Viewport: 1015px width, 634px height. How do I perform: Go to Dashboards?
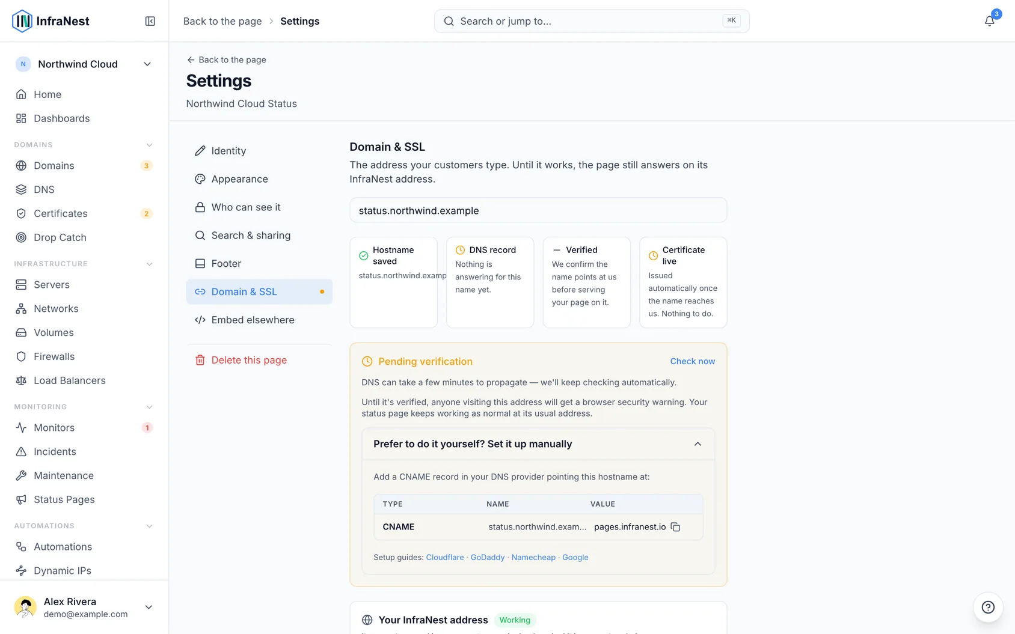[84, 118]
